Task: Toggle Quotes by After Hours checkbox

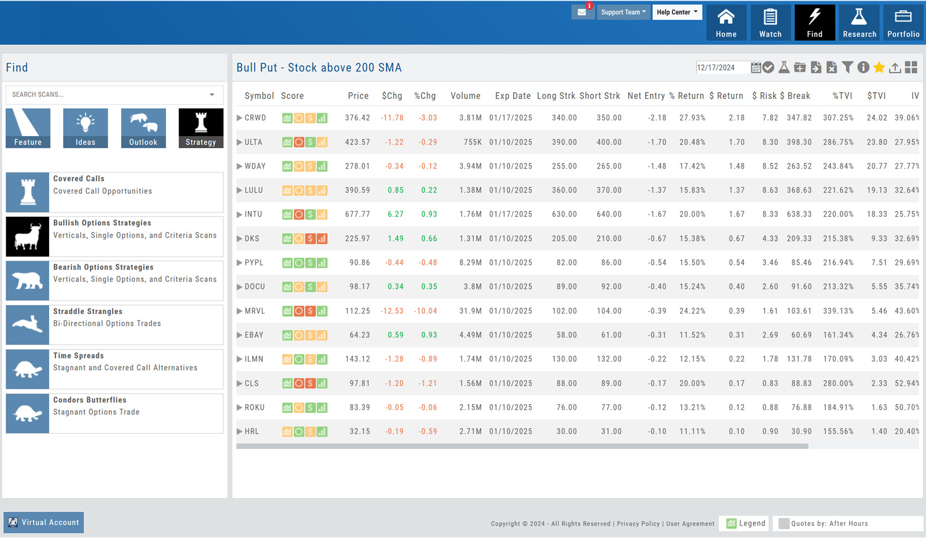Action: tap(784, 523)
